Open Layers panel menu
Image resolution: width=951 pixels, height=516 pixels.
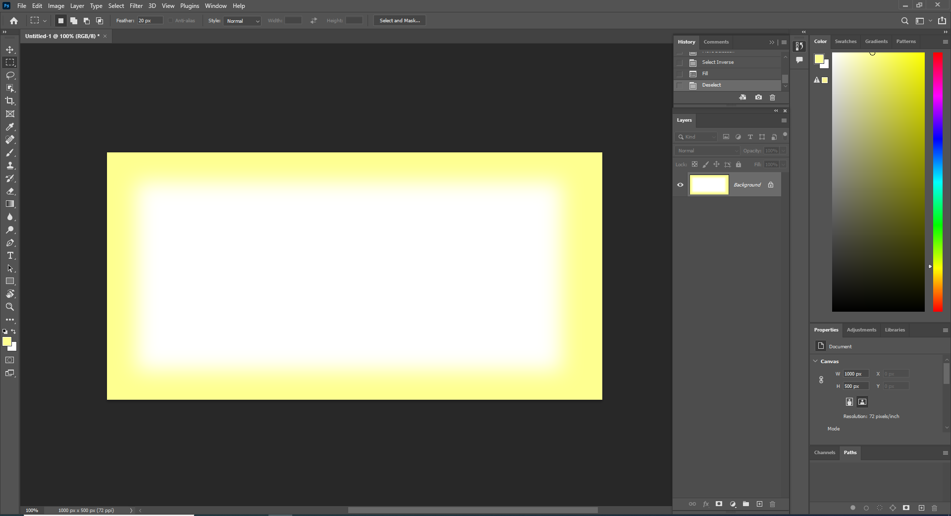pyautogui.click(x=784, y=120)
